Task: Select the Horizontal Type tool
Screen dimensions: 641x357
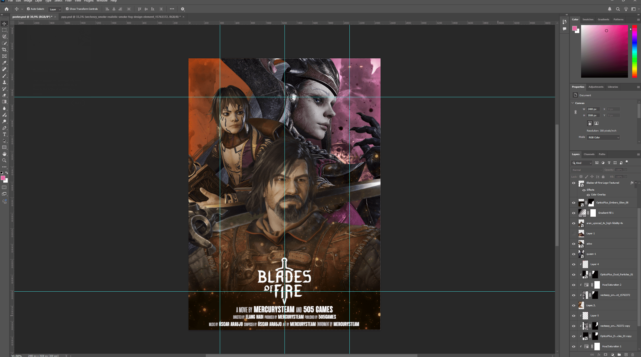Action: click(x=4, y=135)
